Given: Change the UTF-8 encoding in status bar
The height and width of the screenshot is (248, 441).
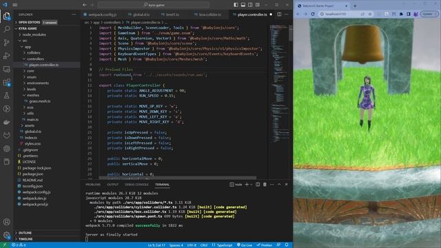Looking at the screenshot, I should click(192, 245).
